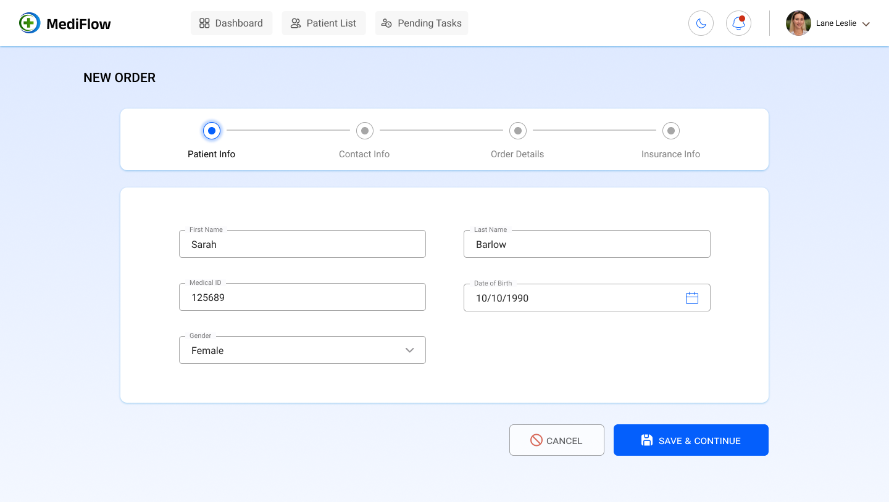
Task: Click the MediFlow brand name
Action: tap(78, 24)
